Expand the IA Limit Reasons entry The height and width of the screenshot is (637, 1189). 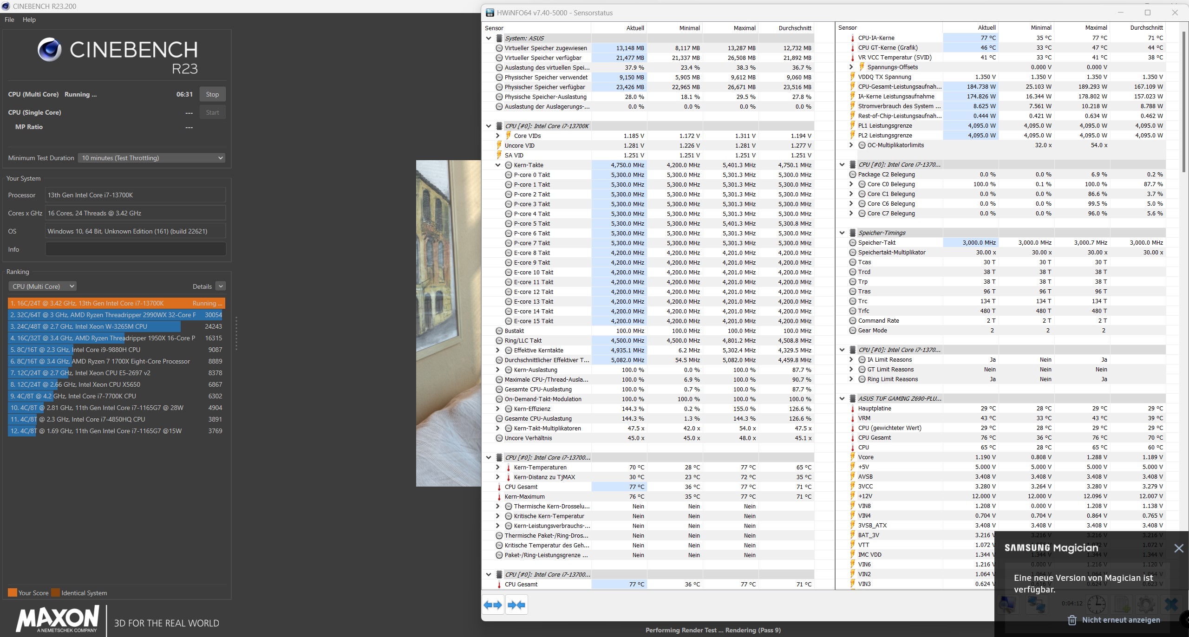(851, 360)
